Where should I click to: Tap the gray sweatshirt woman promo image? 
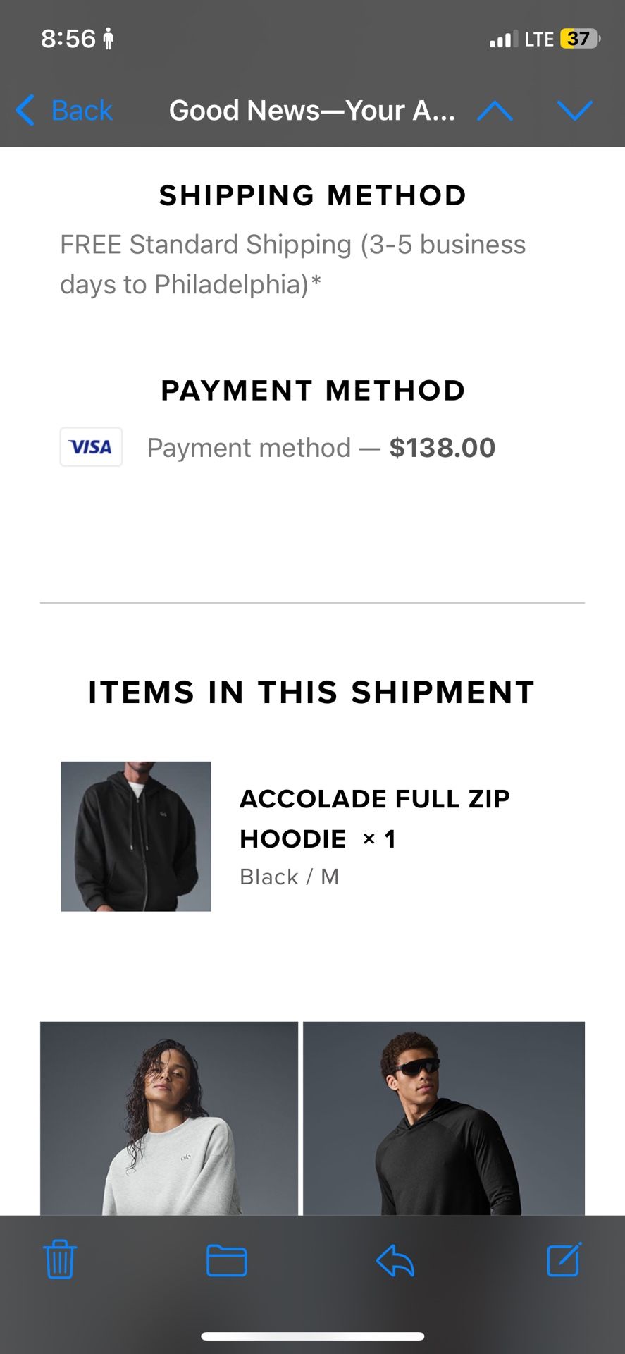[x=169, y=1118]
